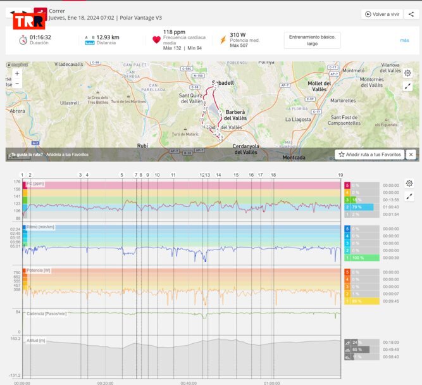422x385 pixels.
Task: Click the uphill altitude icon at 24 %
Action: 347,343
